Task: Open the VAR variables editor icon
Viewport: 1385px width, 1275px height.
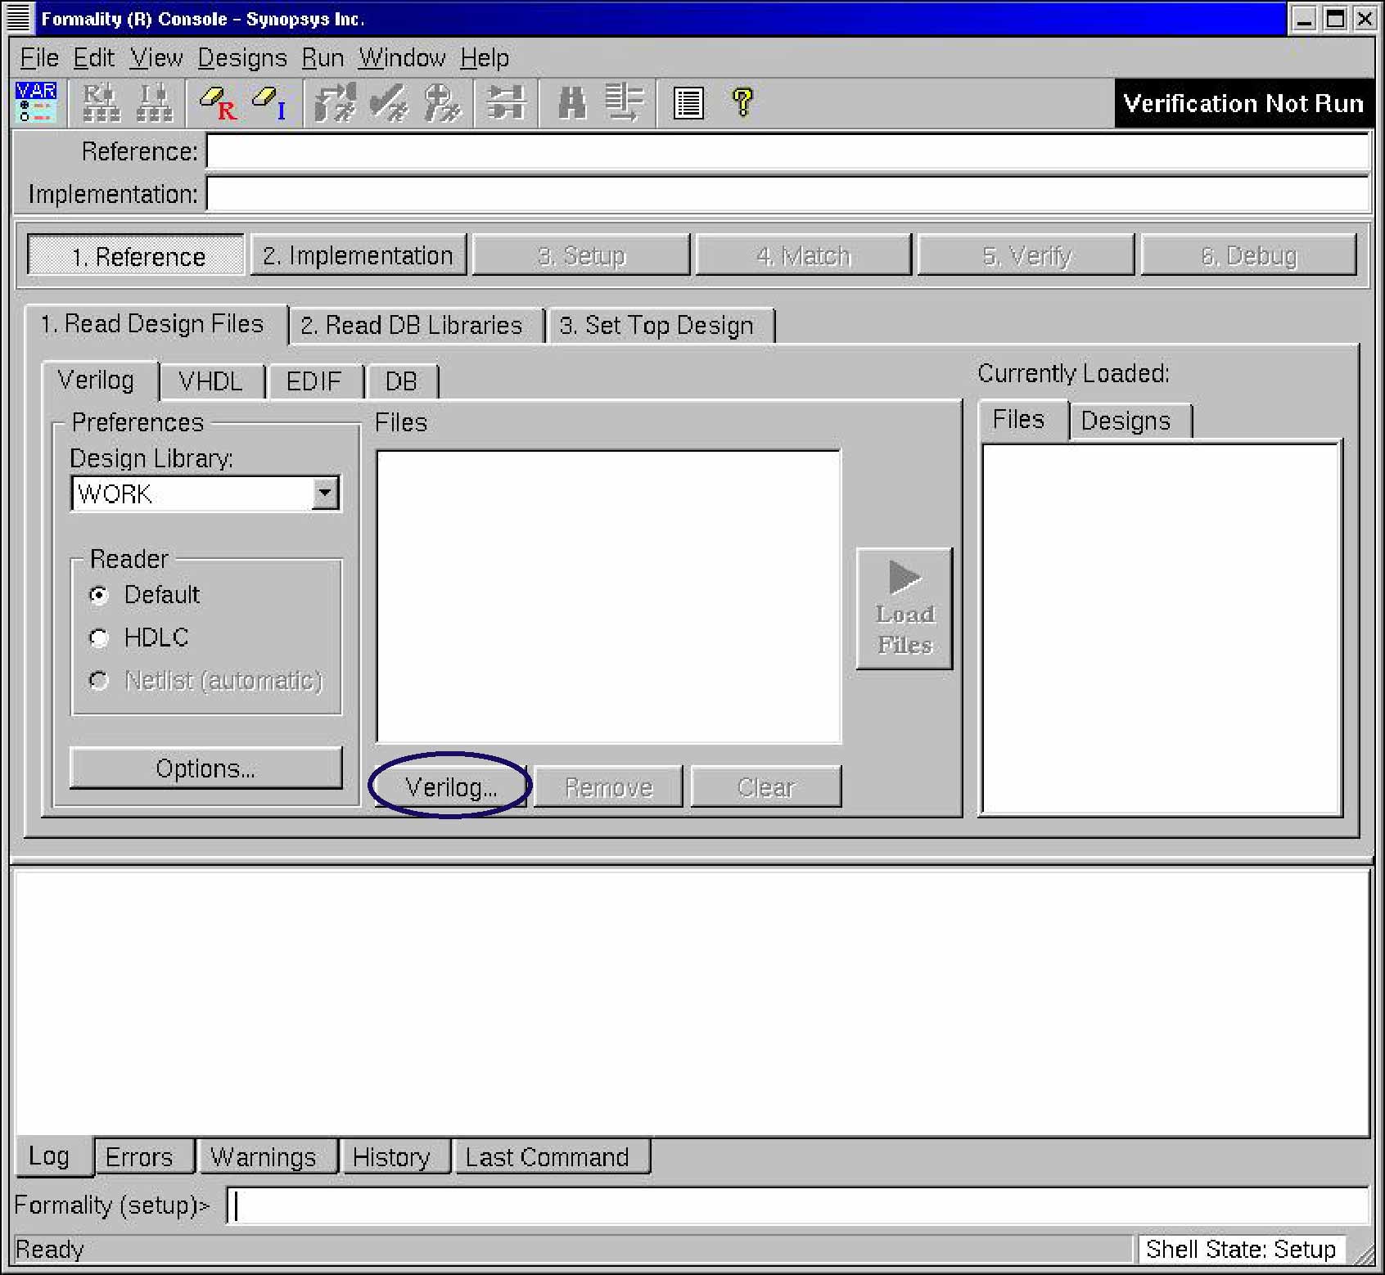Action: coord(35,102)
